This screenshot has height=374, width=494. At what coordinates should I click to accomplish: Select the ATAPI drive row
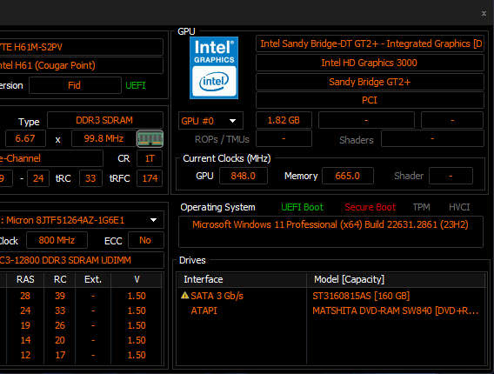(330, 311)
